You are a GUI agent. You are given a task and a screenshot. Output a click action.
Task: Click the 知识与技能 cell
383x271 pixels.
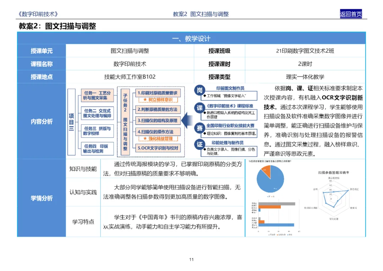pos(83,169)
